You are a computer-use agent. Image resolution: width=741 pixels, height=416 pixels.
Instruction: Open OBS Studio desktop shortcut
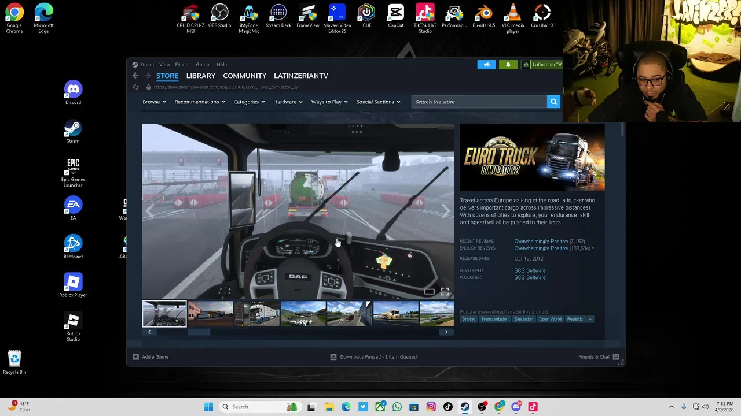click(x=220, y=16)
